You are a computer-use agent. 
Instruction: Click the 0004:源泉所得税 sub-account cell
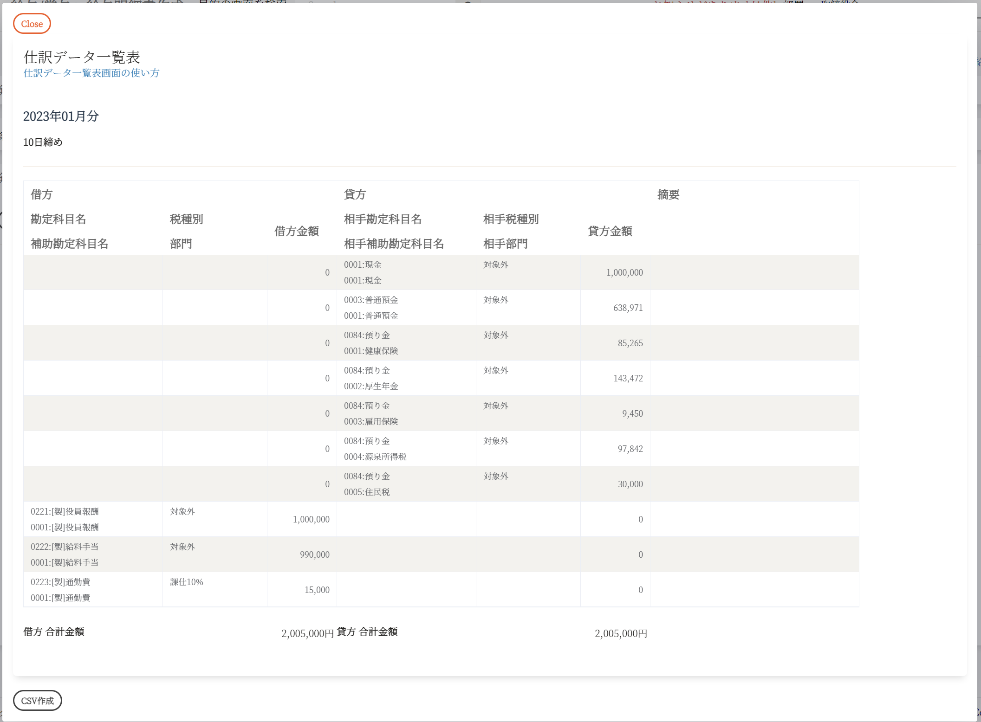click(375, 457)
